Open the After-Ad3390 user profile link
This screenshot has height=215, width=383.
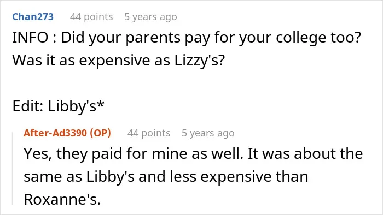55,133
